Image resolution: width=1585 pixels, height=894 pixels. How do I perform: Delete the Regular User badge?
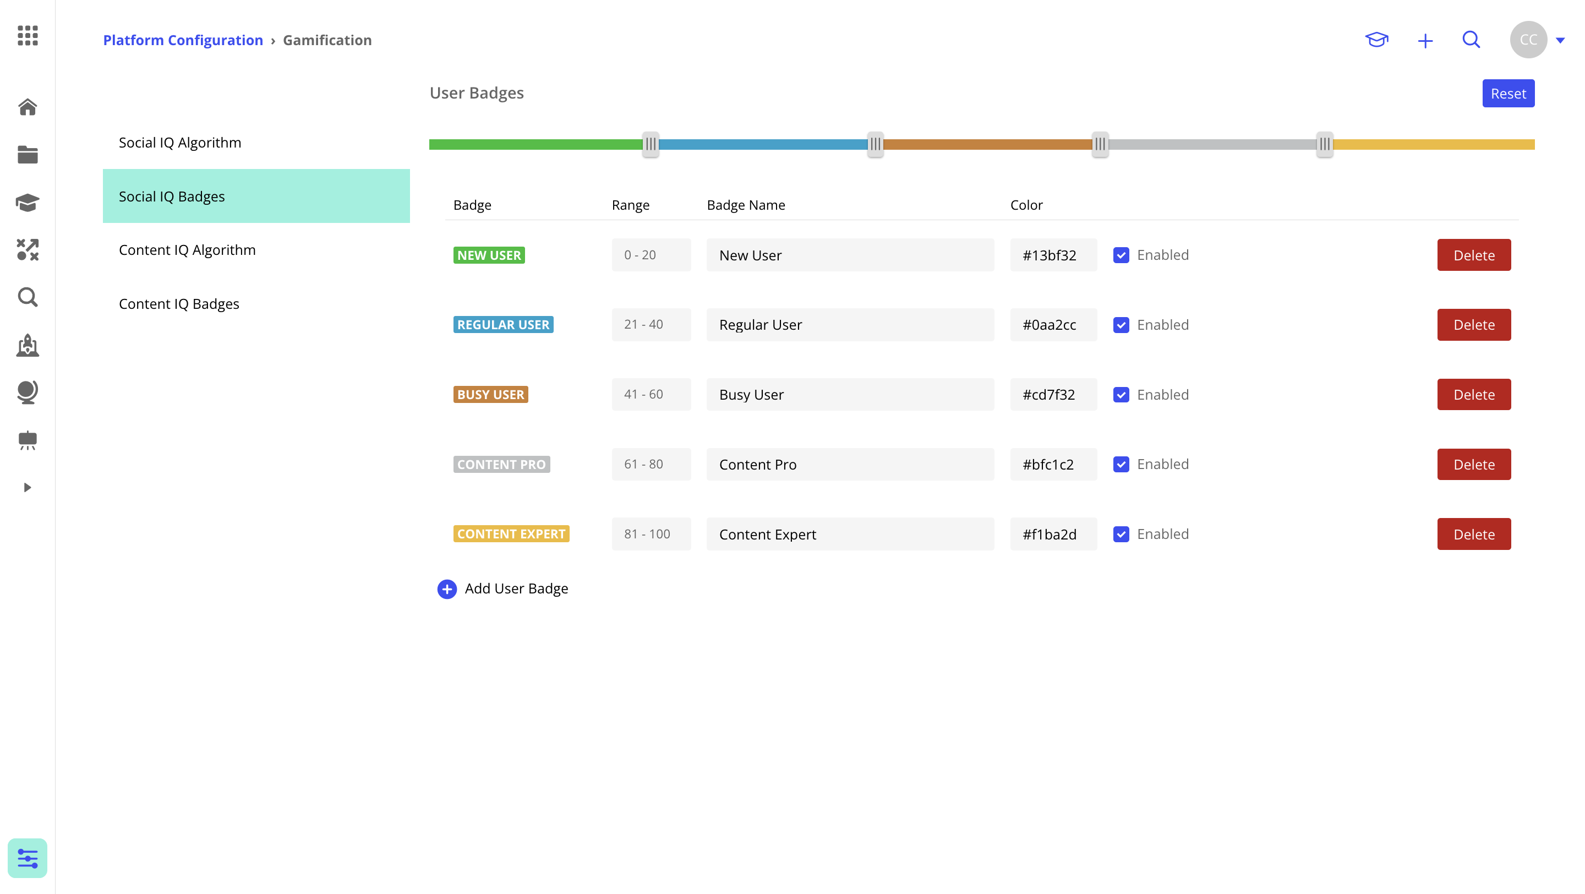[1474, 325]
